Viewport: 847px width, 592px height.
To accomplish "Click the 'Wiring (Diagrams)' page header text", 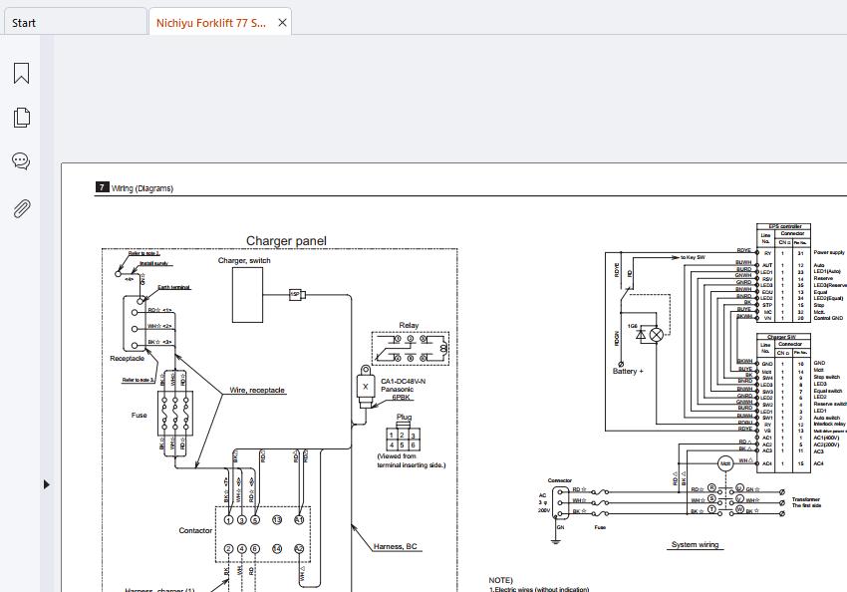I will 142,188.
